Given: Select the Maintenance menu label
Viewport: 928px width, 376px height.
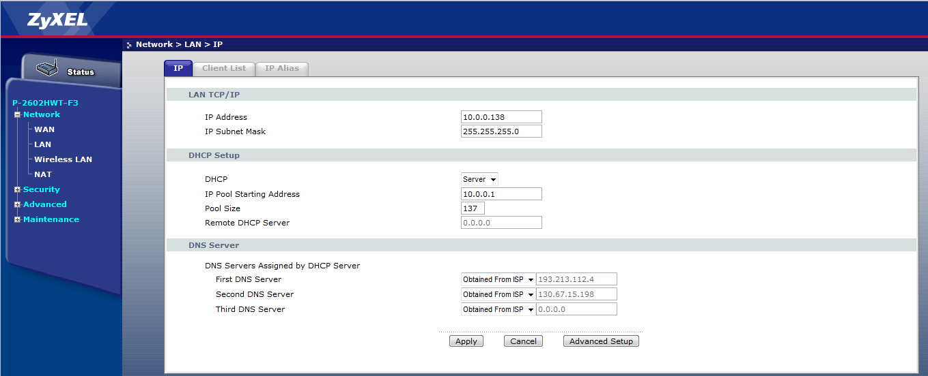Looking at the screenshot, I should tap(51, 219).
